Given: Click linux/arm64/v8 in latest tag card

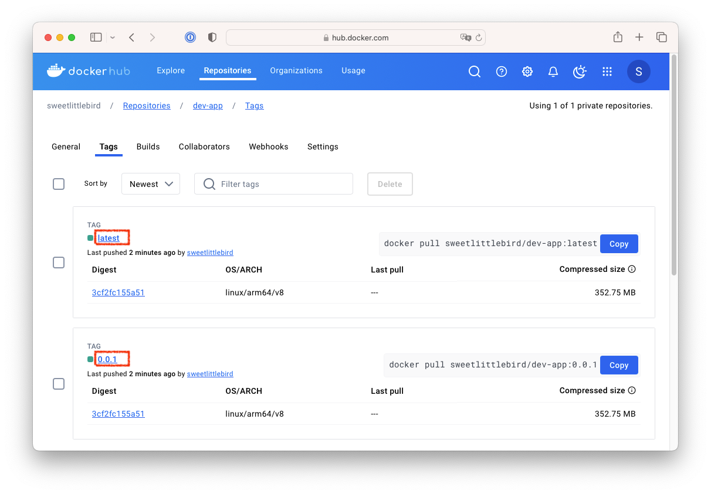Looking at the screenshot, I should click(x=255, y=292).
